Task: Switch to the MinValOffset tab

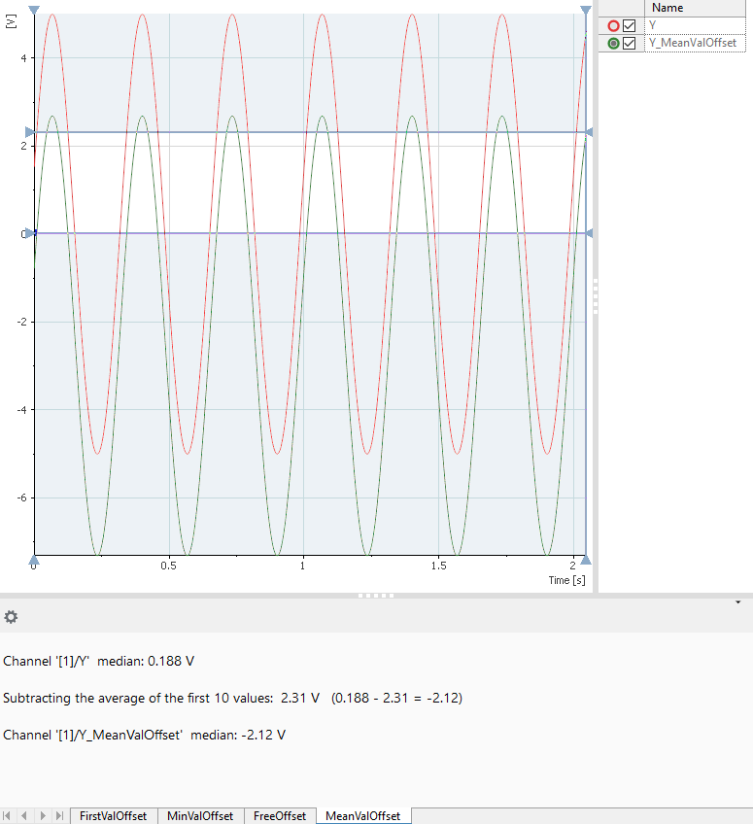Action: 200,816
